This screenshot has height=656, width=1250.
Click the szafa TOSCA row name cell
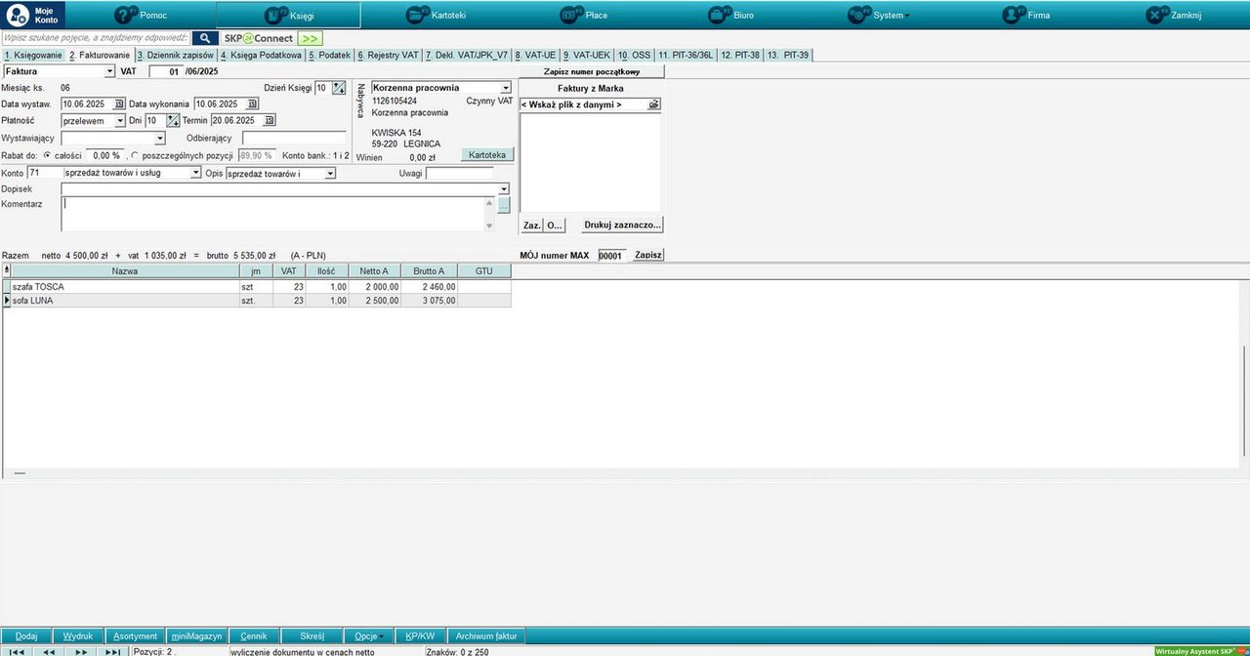click(125, 287)
